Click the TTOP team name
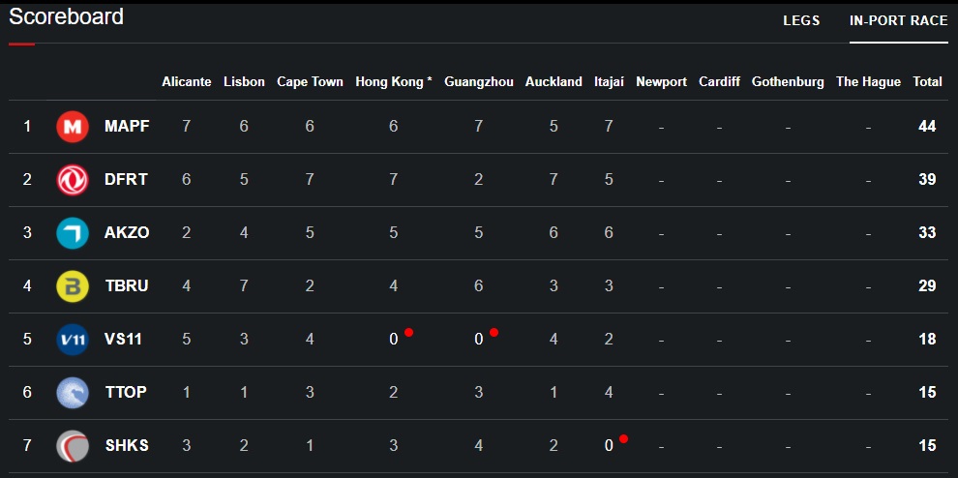 126,393
